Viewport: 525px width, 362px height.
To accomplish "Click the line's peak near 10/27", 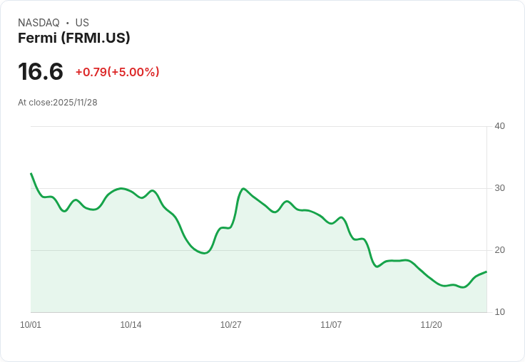I will coord(243,189).
